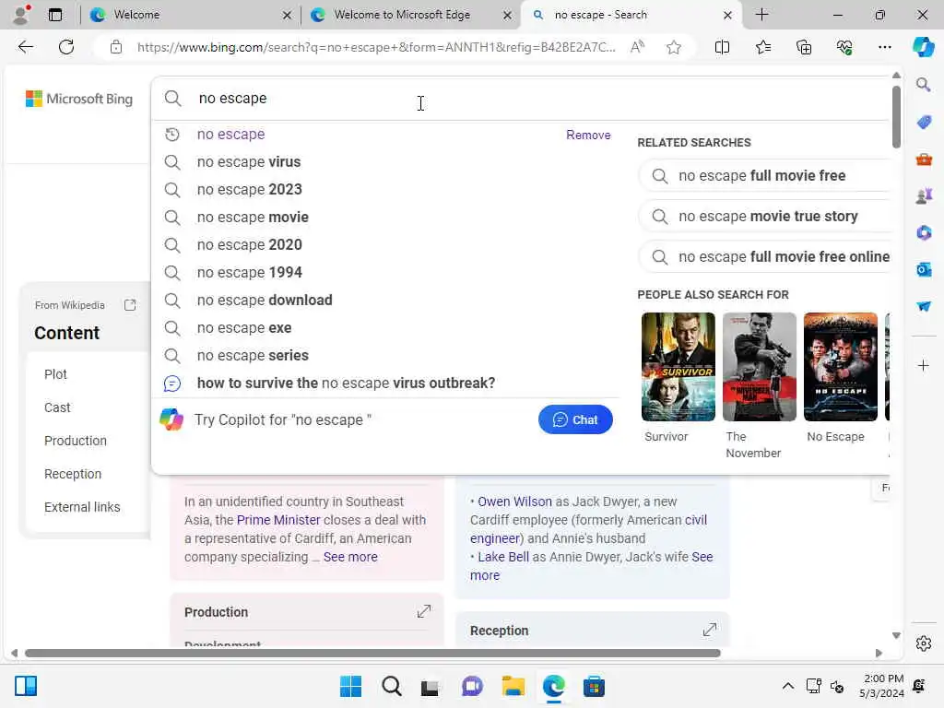944x708 pixels.
Task: Select suggestion no escape 2023
Action: (x=385, y=190)
